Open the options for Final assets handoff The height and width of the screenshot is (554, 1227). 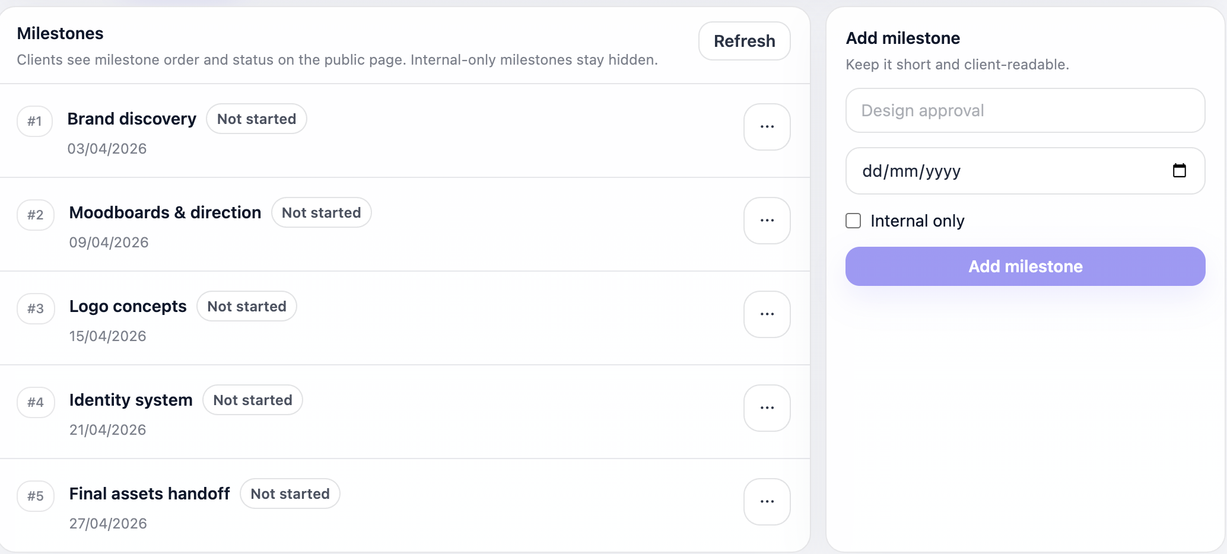[767, 502]
